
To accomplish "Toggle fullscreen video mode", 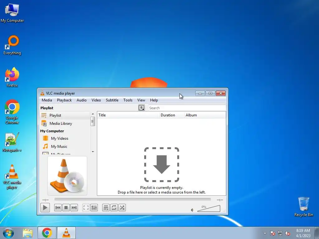I will click(86, 208).
